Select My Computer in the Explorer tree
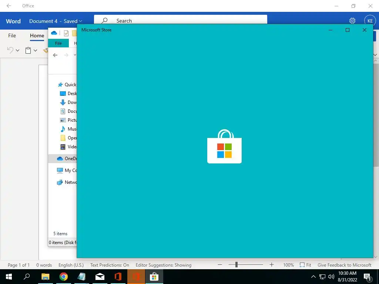The height and width of the screenshot is (284, 379). pyautogui.click(x=67, y=170)
